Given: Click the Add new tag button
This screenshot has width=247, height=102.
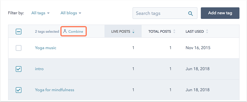Looking at the screenshot, I should pos(220,13).
